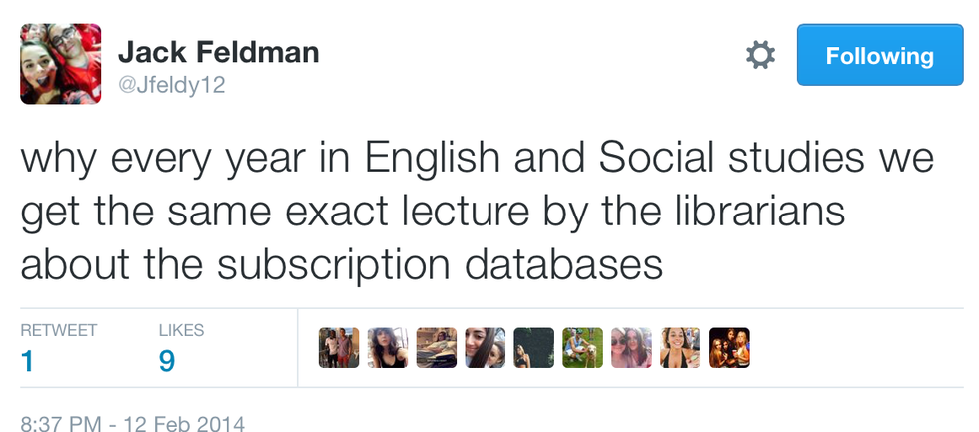
Task: Open Jack Feldman's profile via display name
Action: pyautogui.click(x=219, y=51)
